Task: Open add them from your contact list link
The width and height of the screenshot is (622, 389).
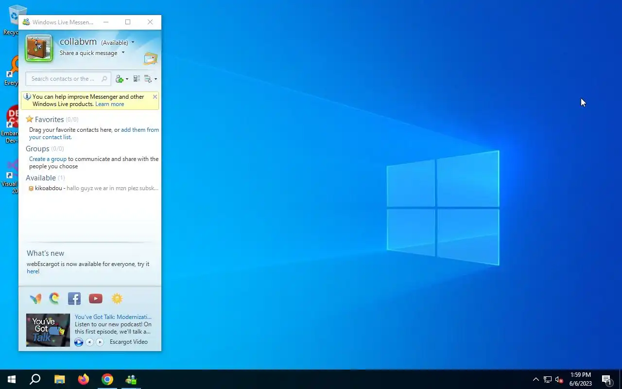Action: pos(94,133)
